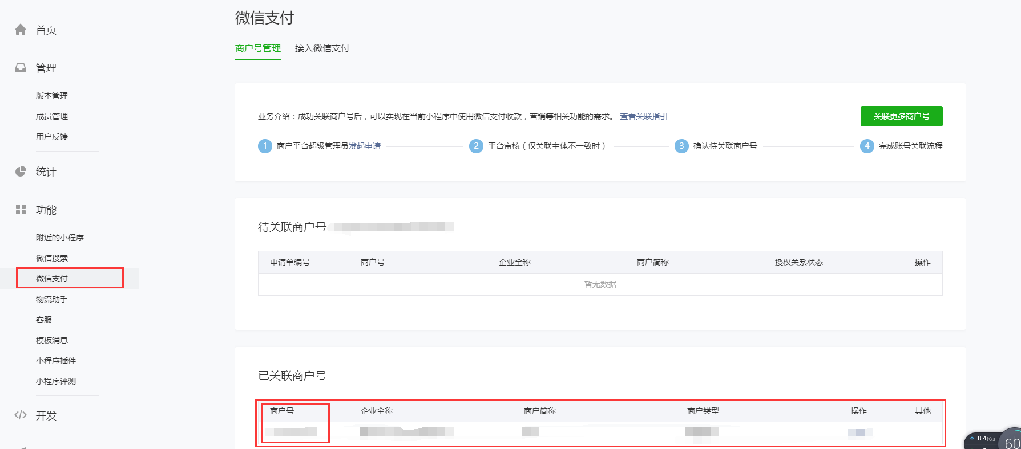Open 小程序评测 in sidebar
This screenshot has width=1021, height=449.
[x=56, y=381]
